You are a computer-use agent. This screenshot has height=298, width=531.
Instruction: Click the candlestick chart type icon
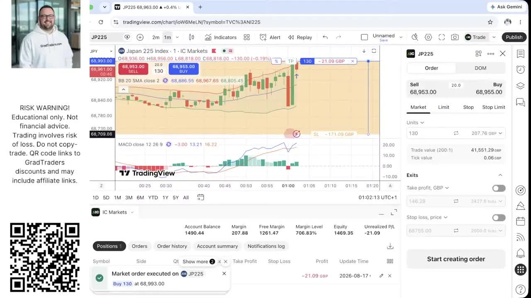tap(191, 37)
